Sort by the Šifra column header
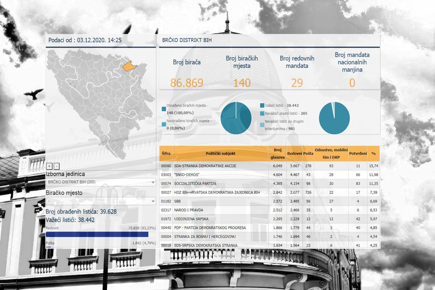Screen dimensions: 435x290 (x=166, y=153)
